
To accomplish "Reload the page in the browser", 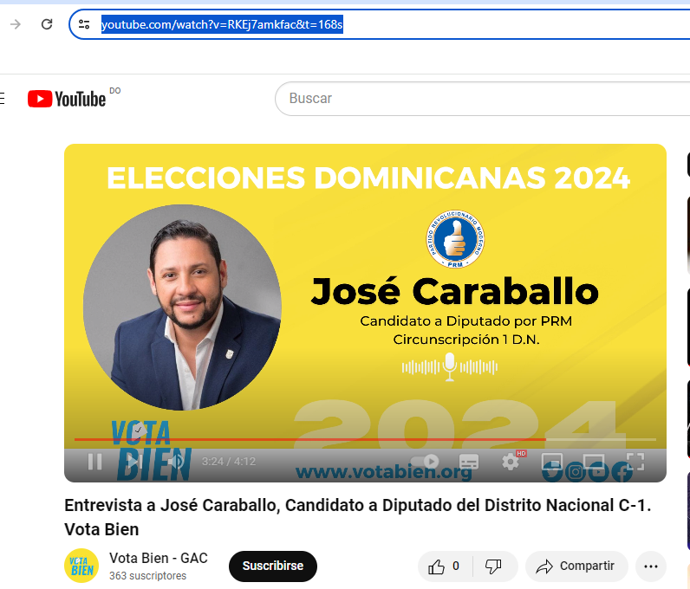I will (47, 24).
